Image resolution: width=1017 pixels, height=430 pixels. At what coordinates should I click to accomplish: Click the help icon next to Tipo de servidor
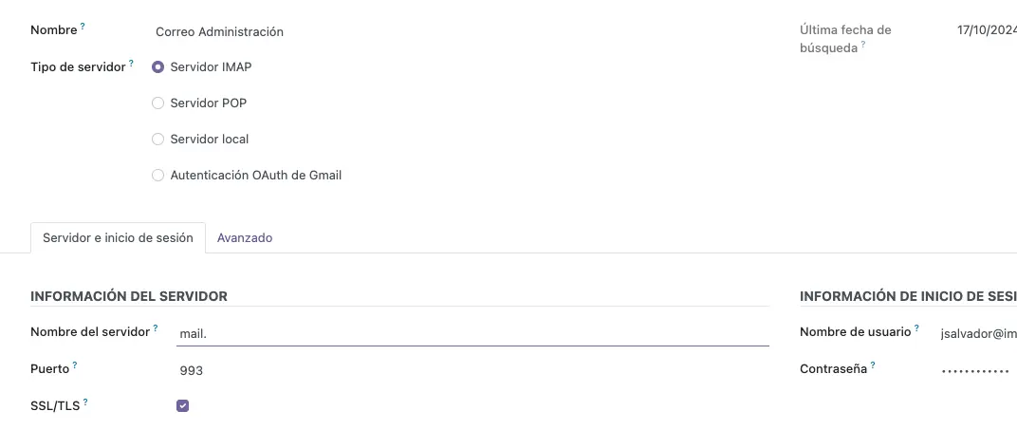click(131, 64)
